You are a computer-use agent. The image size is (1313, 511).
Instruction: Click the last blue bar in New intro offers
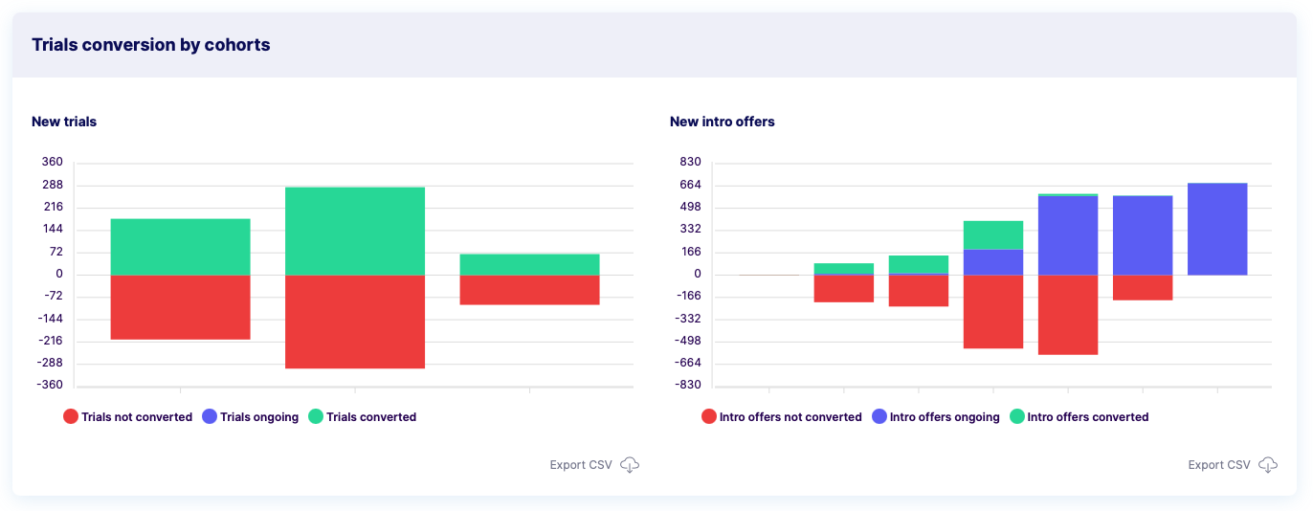1217,229
